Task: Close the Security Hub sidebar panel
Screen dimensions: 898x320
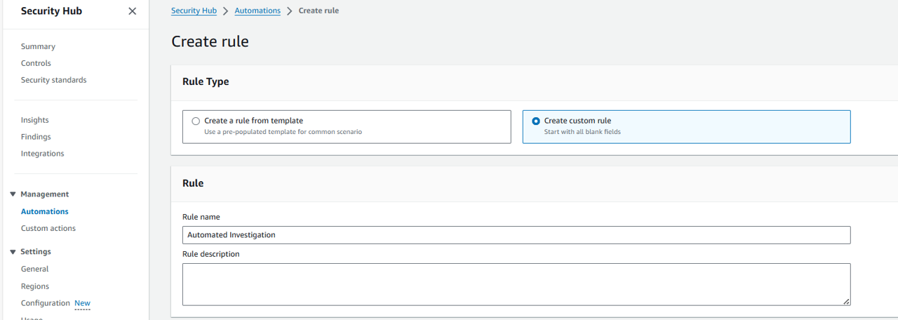Action: click(x=132, y=11)
